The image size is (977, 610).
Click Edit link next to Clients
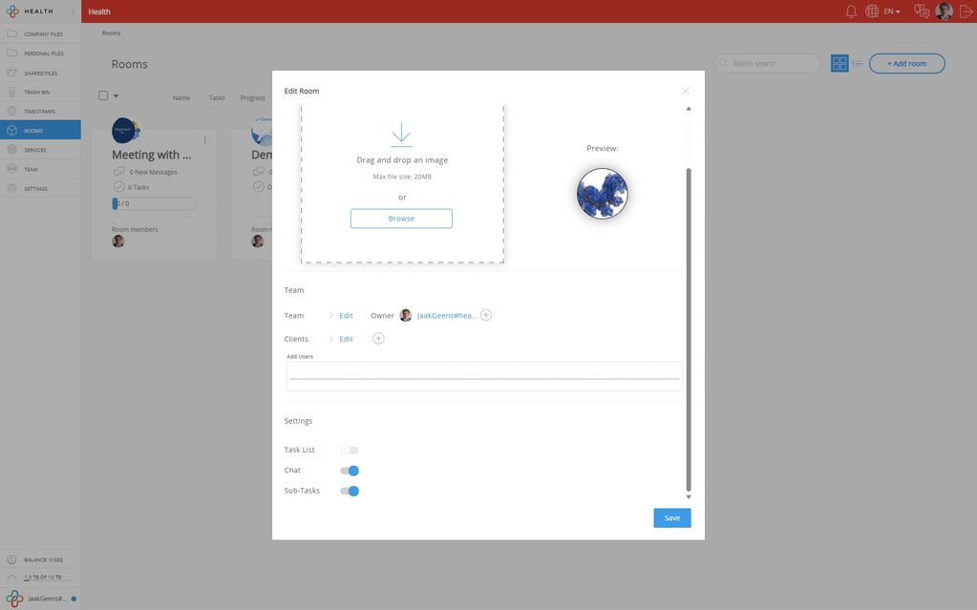tap(346, 339)
